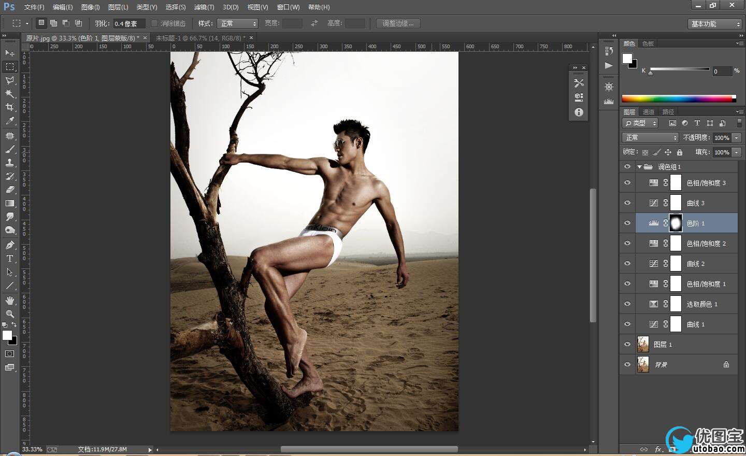Select the Eyedropper tool
This screenshot has height=456, width=746.
click(10, 121)
